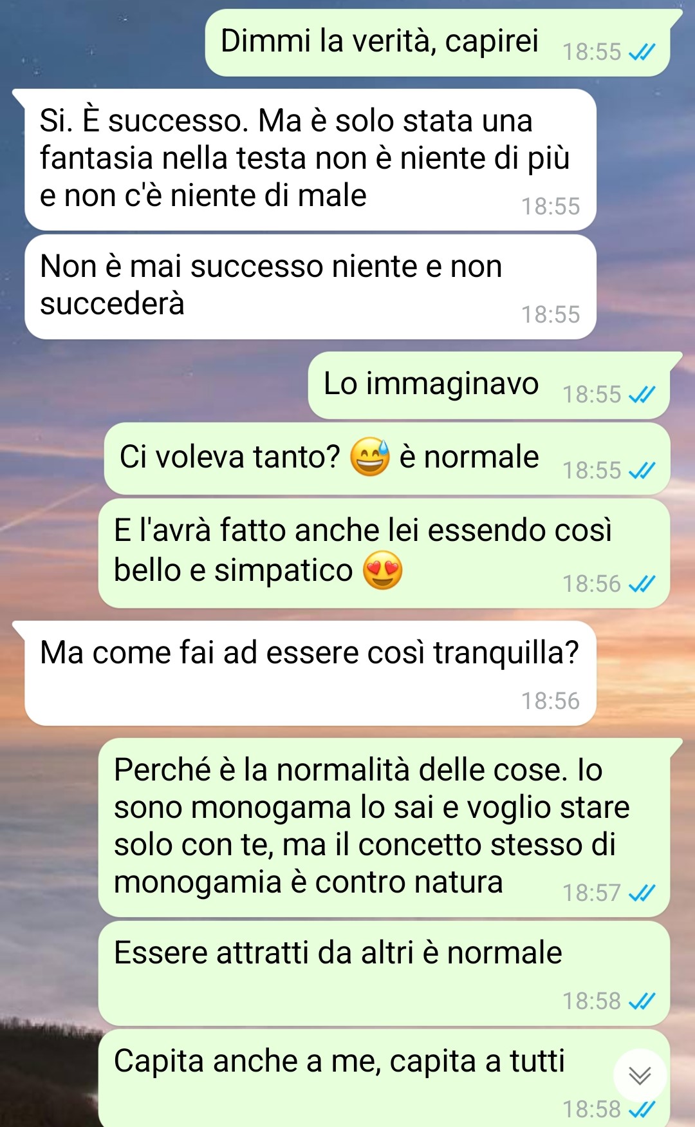Viewport: 695px width, 1127px height.
Task: Tap read ticks on the 18:57 message
Action: 642,893
